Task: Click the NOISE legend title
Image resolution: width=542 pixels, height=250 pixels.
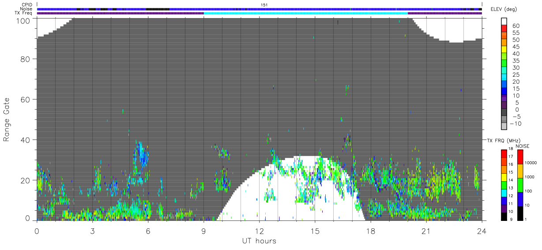Action: coord(523,146)
